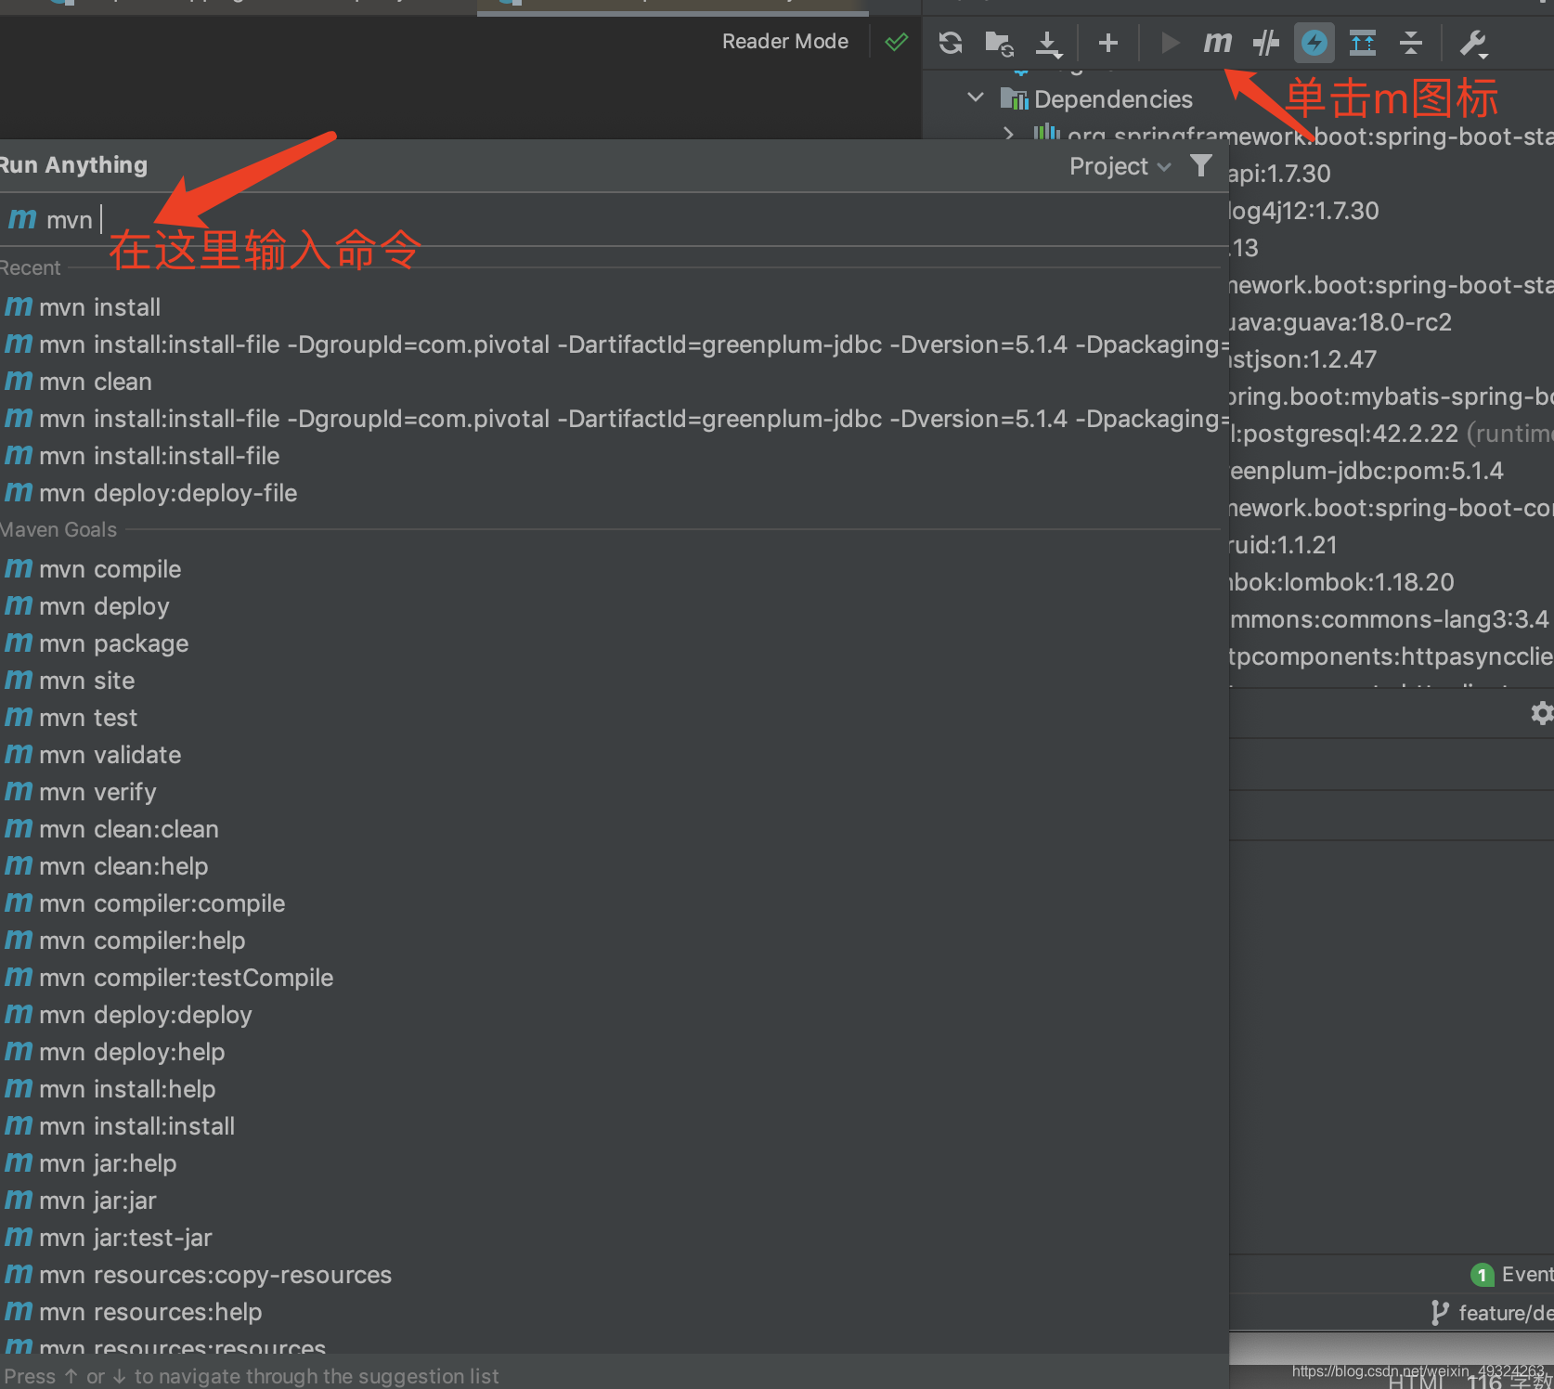Select mybatis-spring-boot dependency
Image resolution: width=1554 pixels, height=1389 pixels.
(1391, 396)
